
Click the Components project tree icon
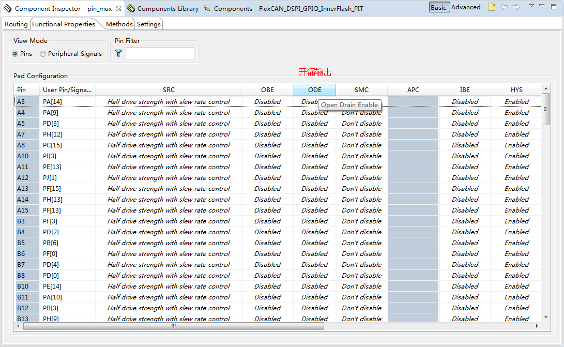click(207, 8)
